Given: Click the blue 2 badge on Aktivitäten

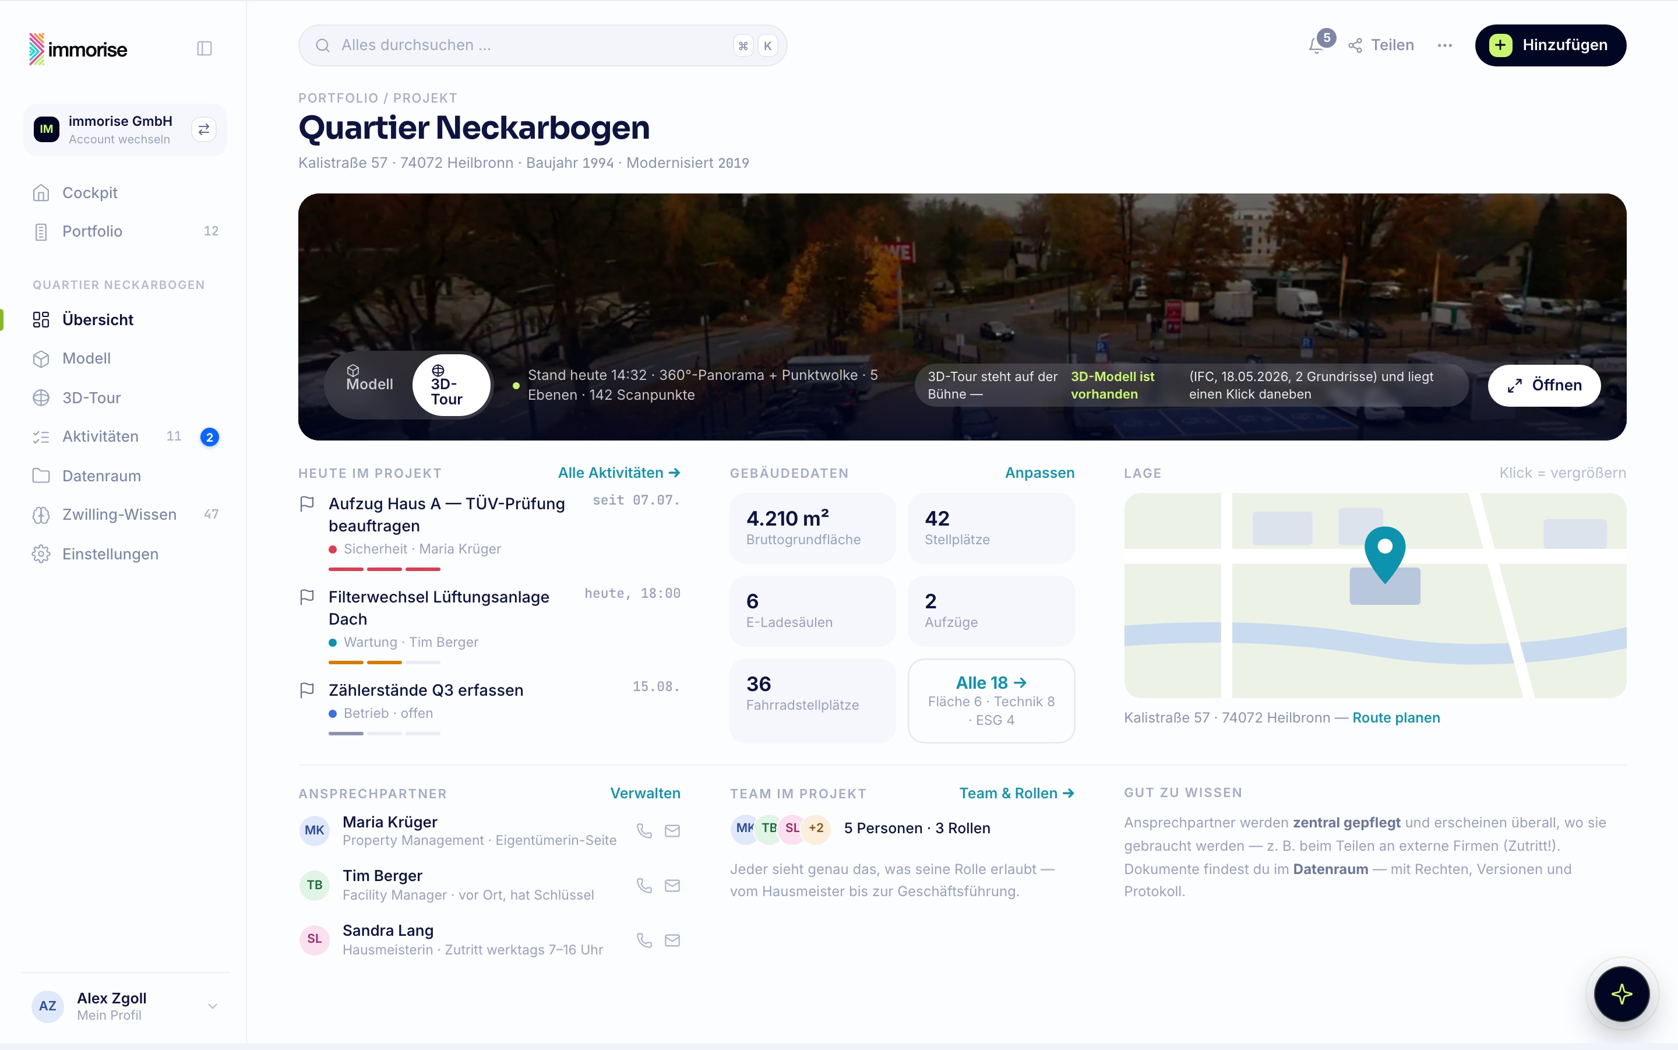Looking at the screenshot, I should click(x=209, y=437).
